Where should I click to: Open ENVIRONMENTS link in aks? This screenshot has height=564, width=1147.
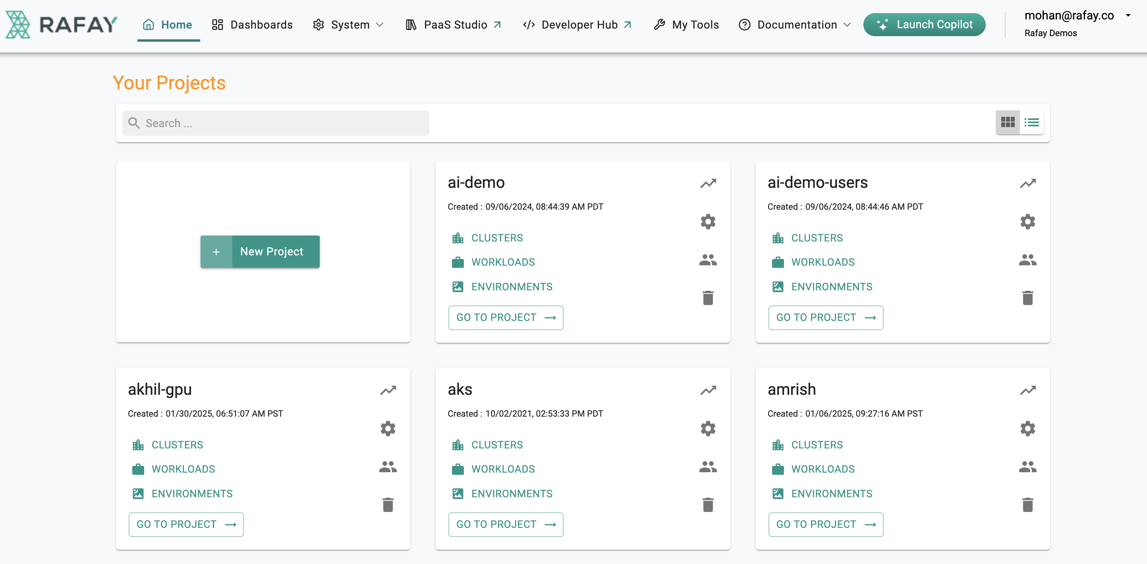[x=502, y=494]
